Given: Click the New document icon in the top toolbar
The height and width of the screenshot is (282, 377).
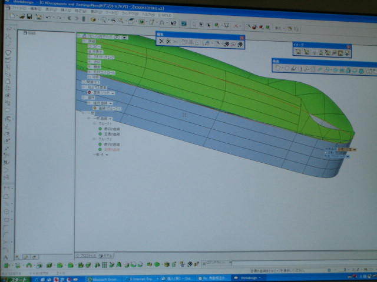Looking at the screenshot, I should coord(12,16).
